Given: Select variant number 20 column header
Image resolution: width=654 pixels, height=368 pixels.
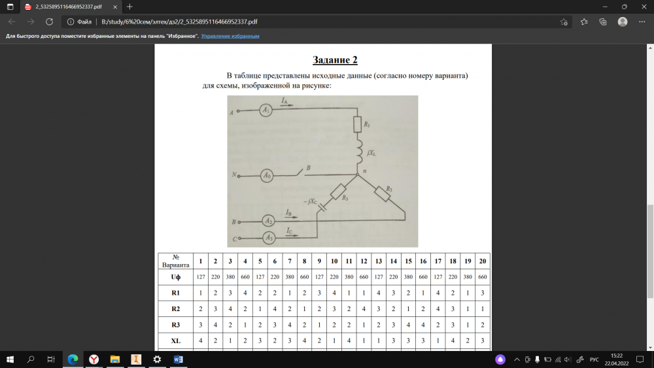Looking at the screenshot, I should tap(483, 261).
